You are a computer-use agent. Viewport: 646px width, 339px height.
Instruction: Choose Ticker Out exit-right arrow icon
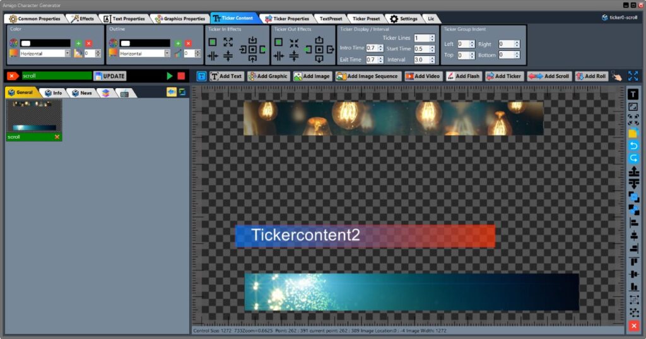tap(331, 49)
